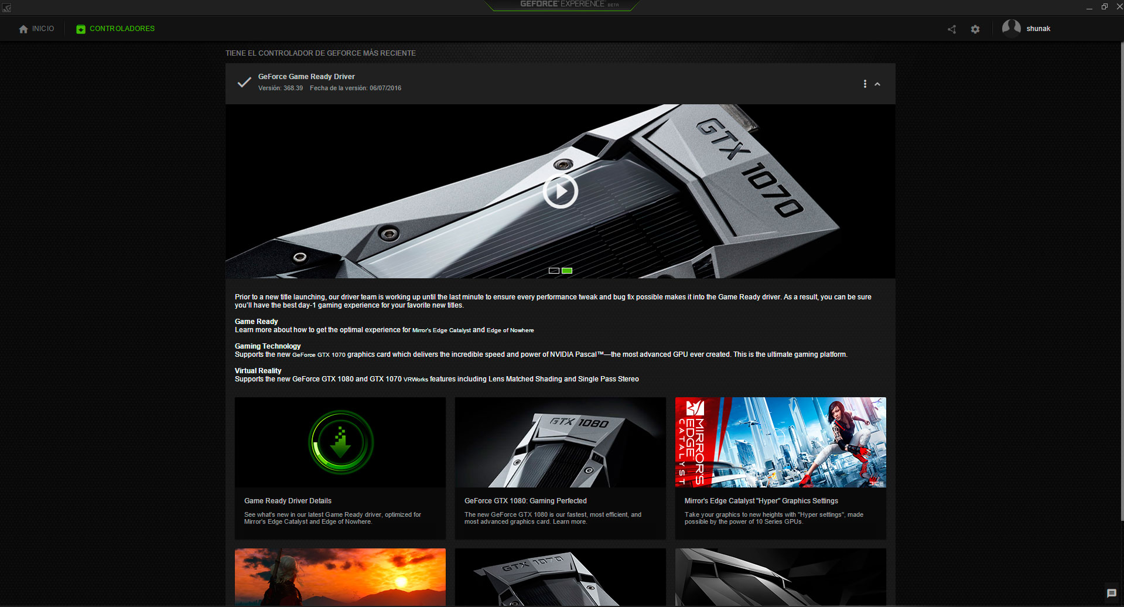Click the home icon beside INICIO
This screenshot has width=1124, height=607.
click(23, 29)
